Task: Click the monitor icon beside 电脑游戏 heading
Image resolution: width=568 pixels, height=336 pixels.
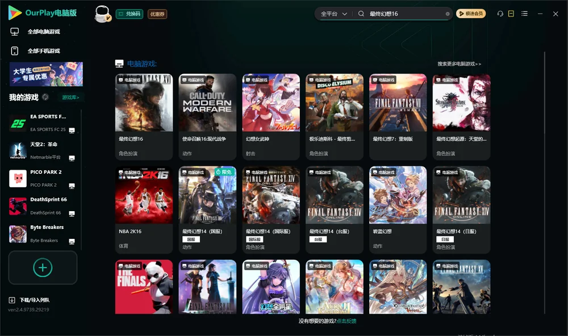Action: coord(119,64)
